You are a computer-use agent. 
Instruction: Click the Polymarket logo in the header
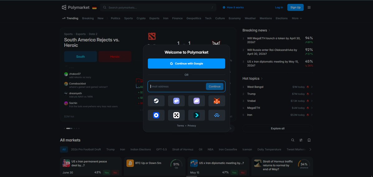pyautogui.click(x=76, y=7)
